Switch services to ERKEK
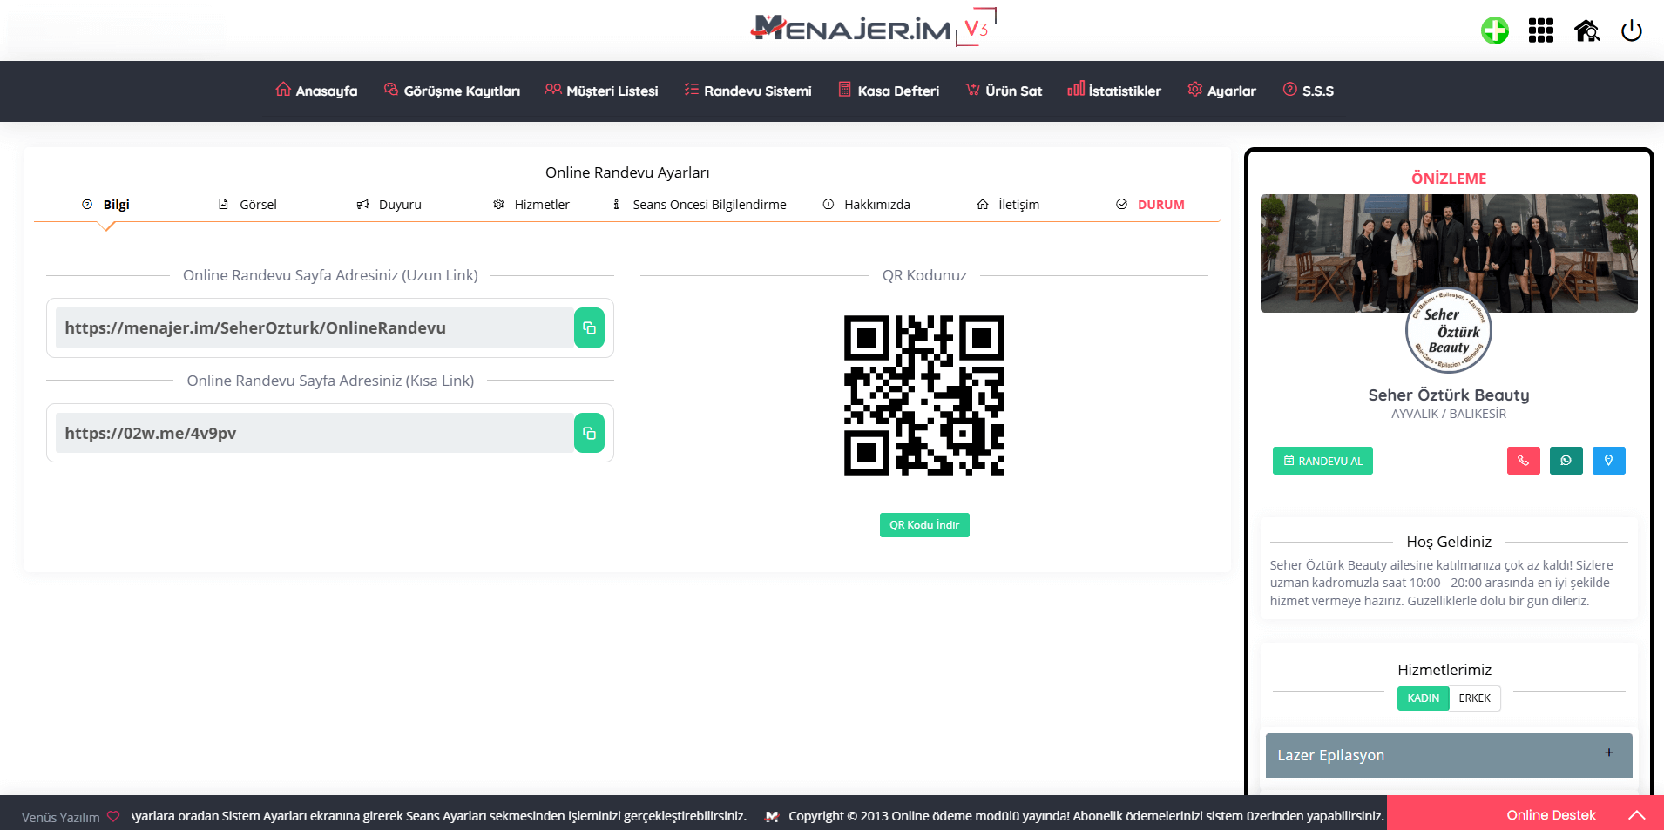This screenshot has height=830, width=1664. tap(1474, 698)
